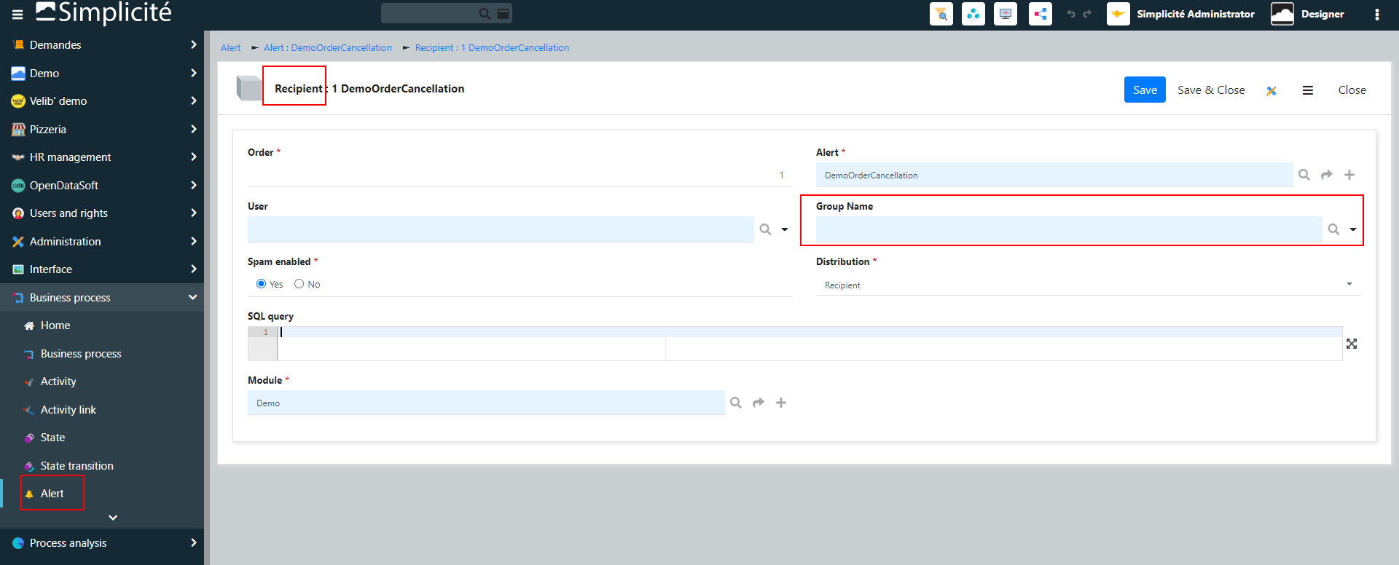Image resolution: width=1399 pixels, height=565 pixels.
Task: Collapse the Business process menu chevron
Action: [x=193, y=298]
